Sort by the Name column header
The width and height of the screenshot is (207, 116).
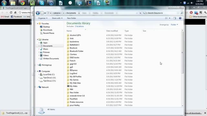(69, 31)
